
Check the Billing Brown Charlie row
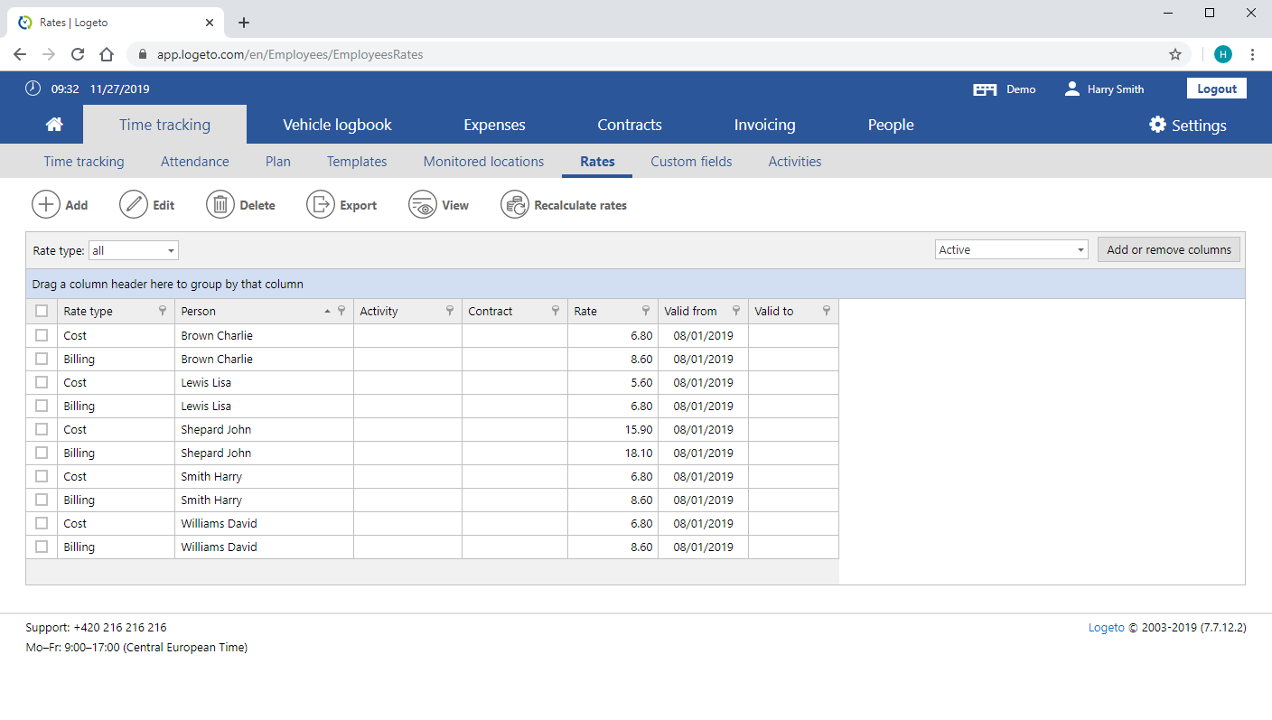(x=42, y=359)
